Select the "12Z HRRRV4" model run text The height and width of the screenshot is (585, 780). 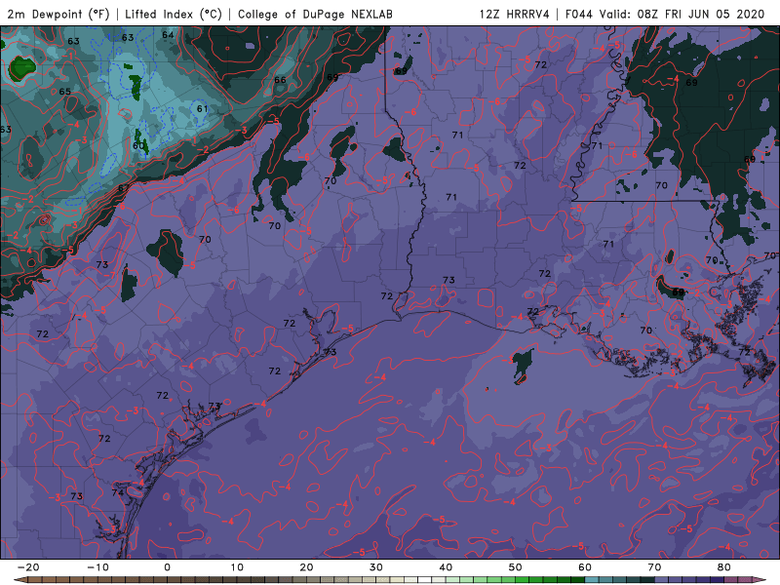[515, 14]
